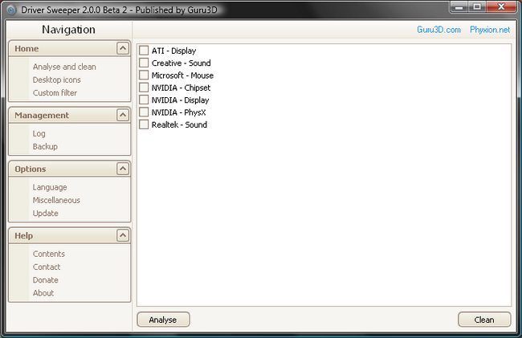Image resolution: width=522 pixels, height=338 pixels.
Task: Click the Options section header
Action: point(69,169)
